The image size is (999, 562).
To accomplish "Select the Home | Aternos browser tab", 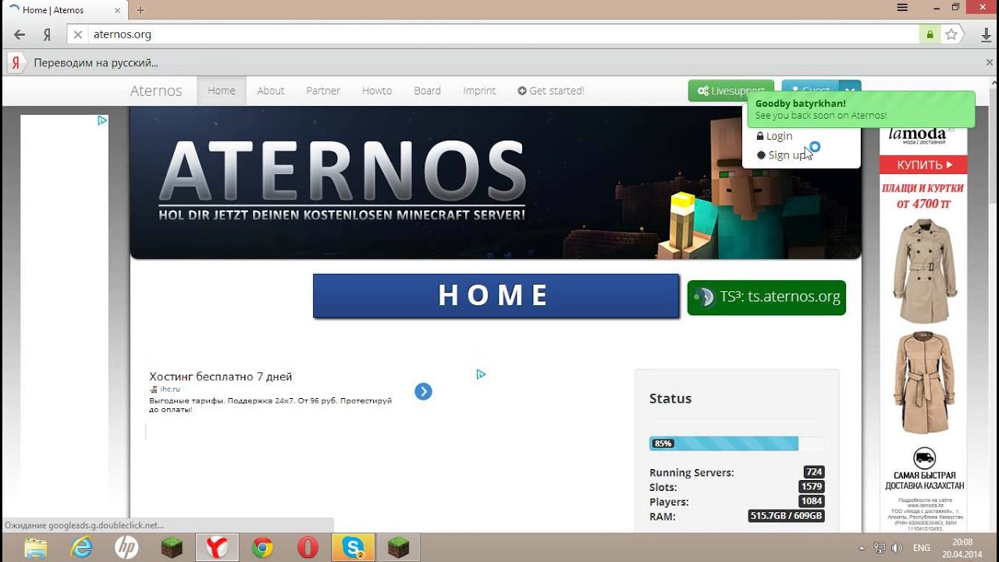I will point(65,10).
